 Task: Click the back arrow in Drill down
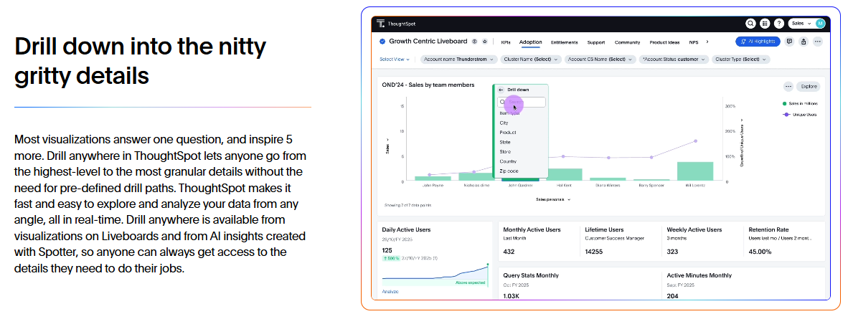(x=501, y=90)
